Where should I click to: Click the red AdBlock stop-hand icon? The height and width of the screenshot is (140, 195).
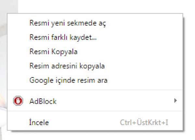(x=18, y=101)
